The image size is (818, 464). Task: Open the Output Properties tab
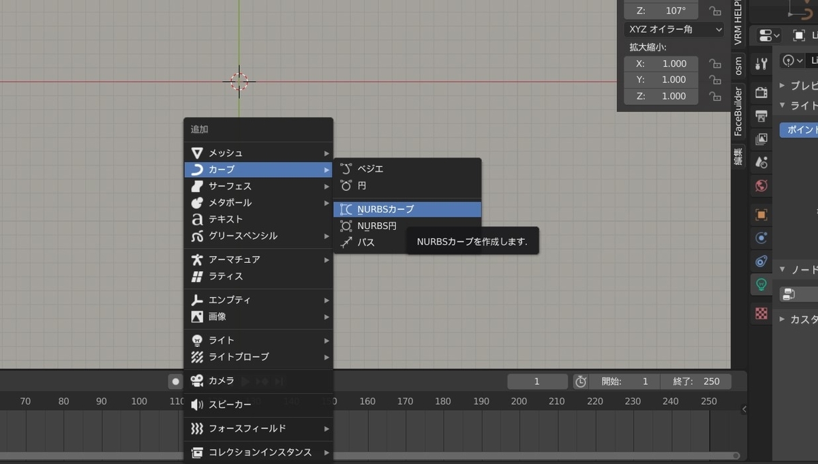point(761,115)
